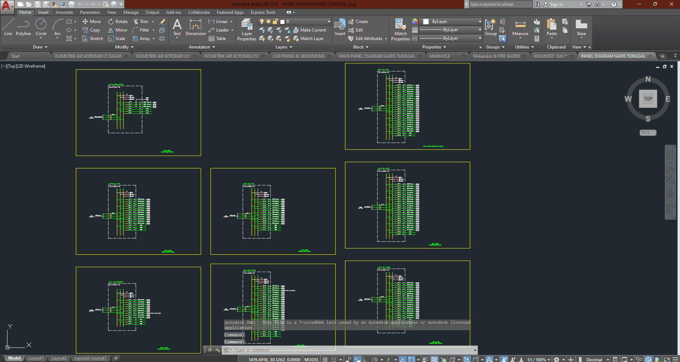Viewport: 680px width, 362px height.
Task: Toggle the drawing grid display in status bar
Action: click(325, 359)
